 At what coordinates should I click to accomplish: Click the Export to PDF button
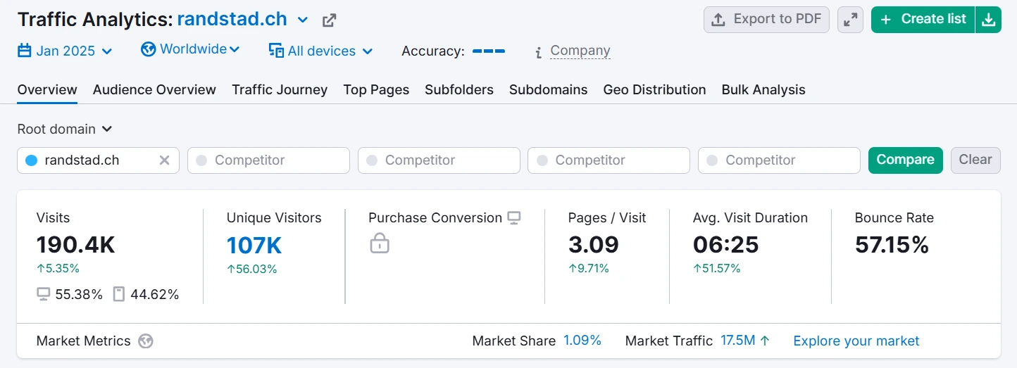(766, 20)
